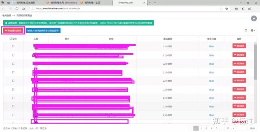The image size is (260, 132).
Task: Open 链接 link in first row
Action: coord(211,47)
